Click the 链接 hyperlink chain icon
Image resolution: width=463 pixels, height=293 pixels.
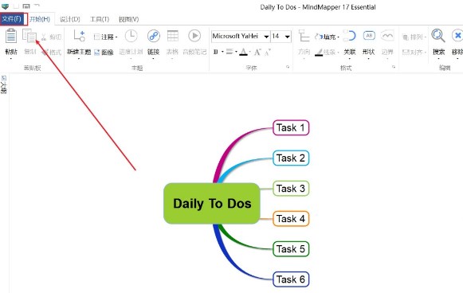pos(154,36)
